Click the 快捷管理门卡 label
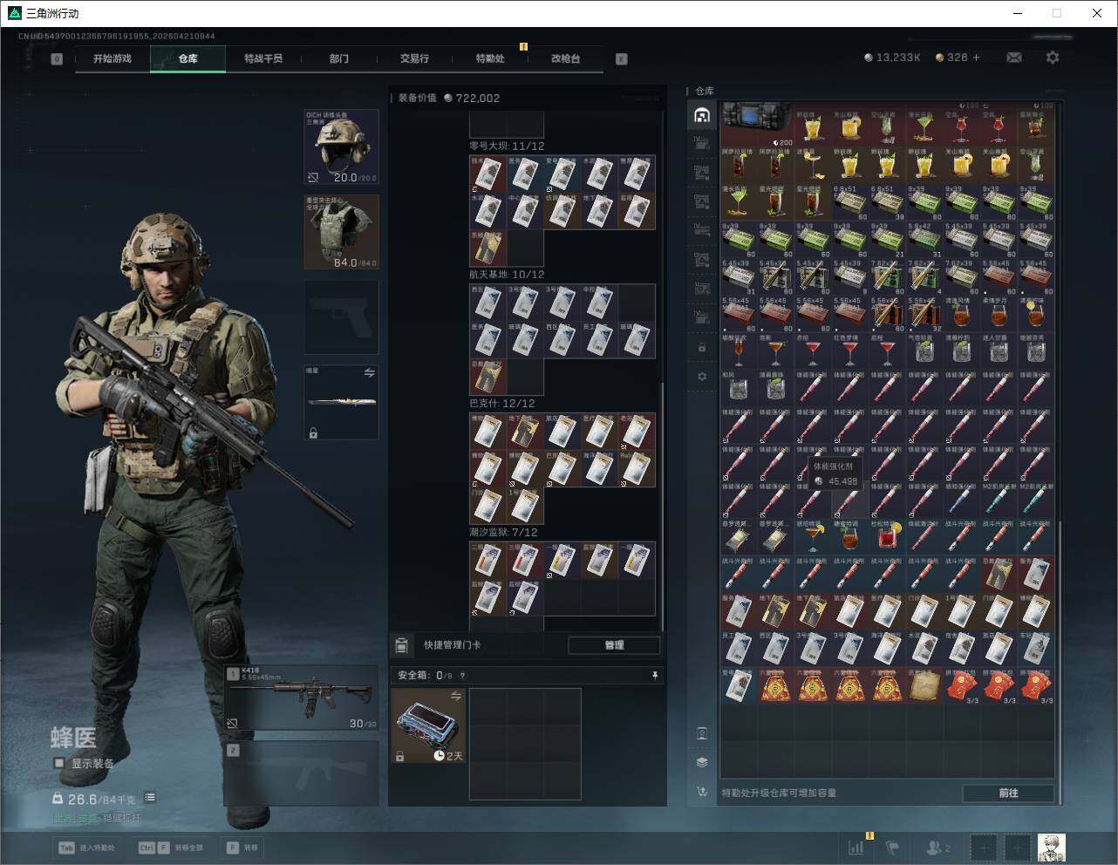The image size is (1118, 865). 452,645
